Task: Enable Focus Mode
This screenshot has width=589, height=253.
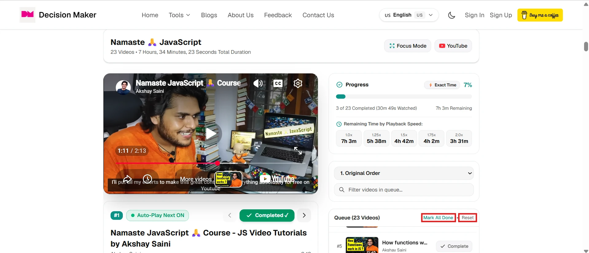Action: pyautogui.click(x=408, y=46)
